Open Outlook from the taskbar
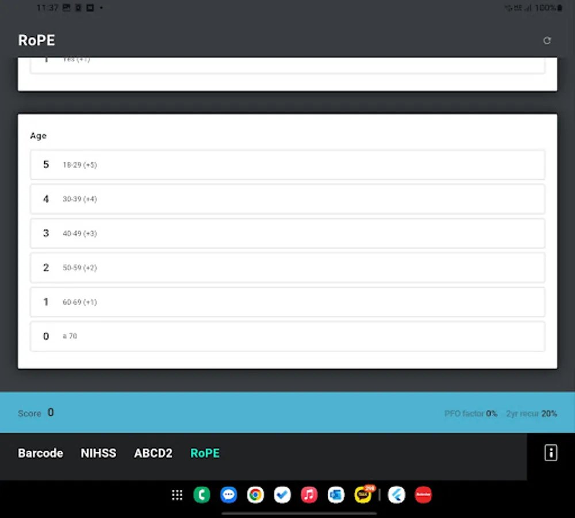Image resolution: width=575 pixels, height=518 pixels. pos(336,494)
